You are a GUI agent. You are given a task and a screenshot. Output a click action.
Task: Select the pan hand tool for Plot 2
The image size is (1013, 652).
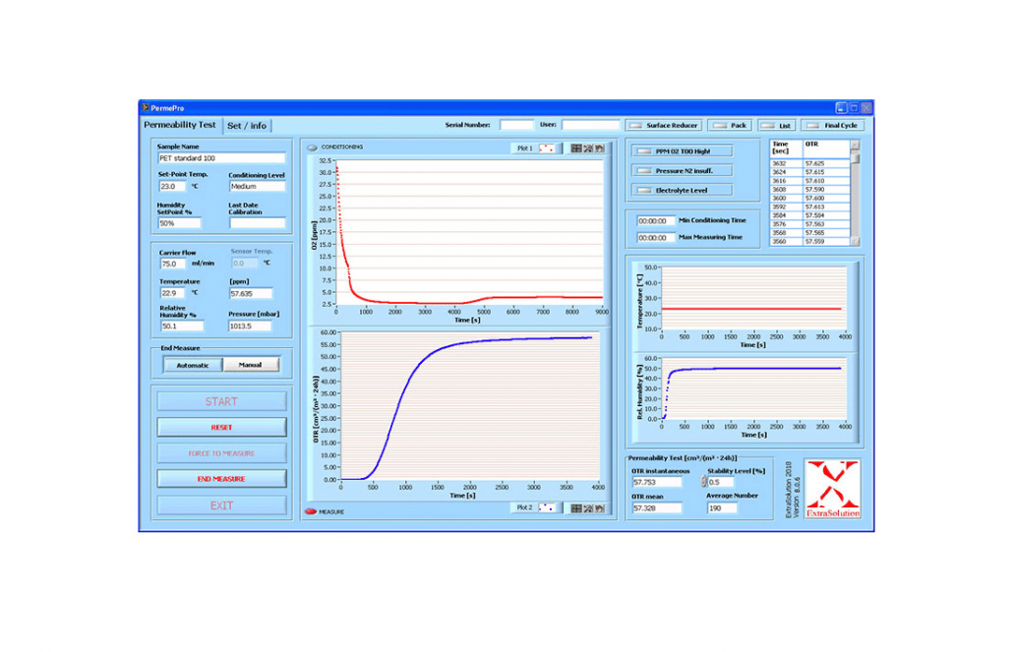point(599,507)
